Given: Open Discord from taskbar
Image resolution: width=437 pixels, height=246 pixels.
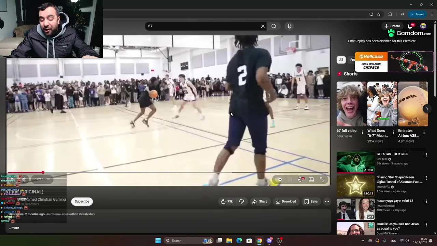Looking at the screenshot, I should point(269,241).
